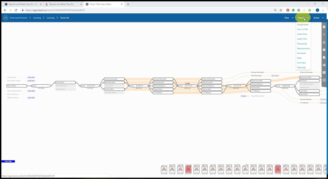The height and width of the screenshot is (179, 328).
Task: Select Stats from Report menu
Action: (x=299, y=58)
